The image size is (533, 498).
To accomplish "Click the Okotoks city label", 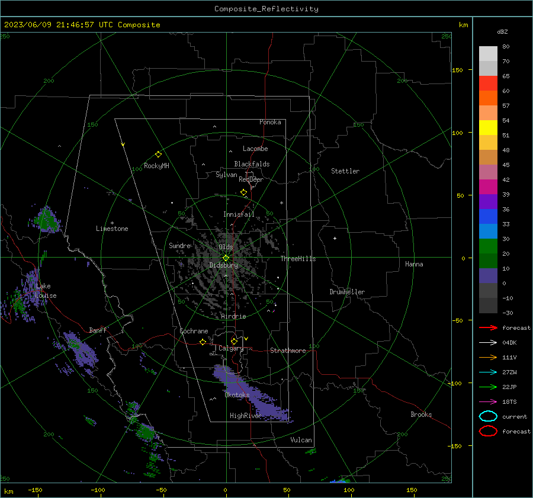I will (237, 395).
